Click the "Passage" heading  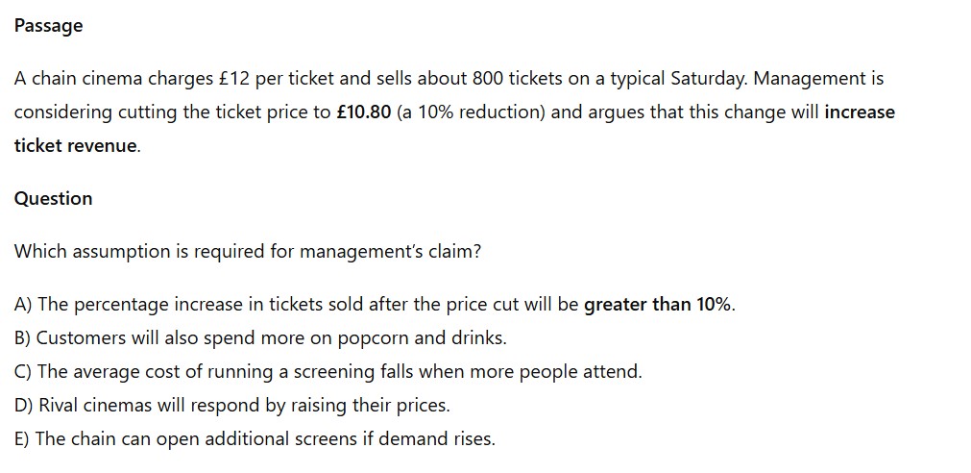(x=49, y=26)
